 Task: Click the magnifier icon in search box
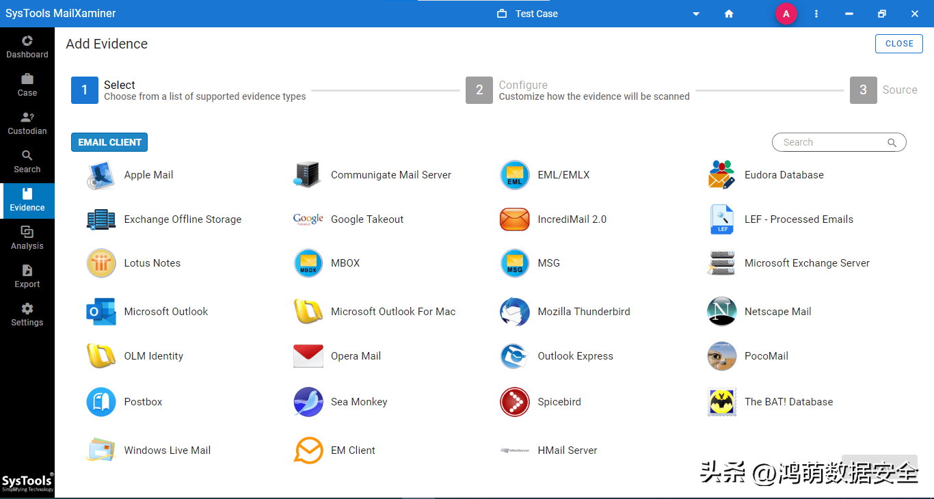point(892,142)
